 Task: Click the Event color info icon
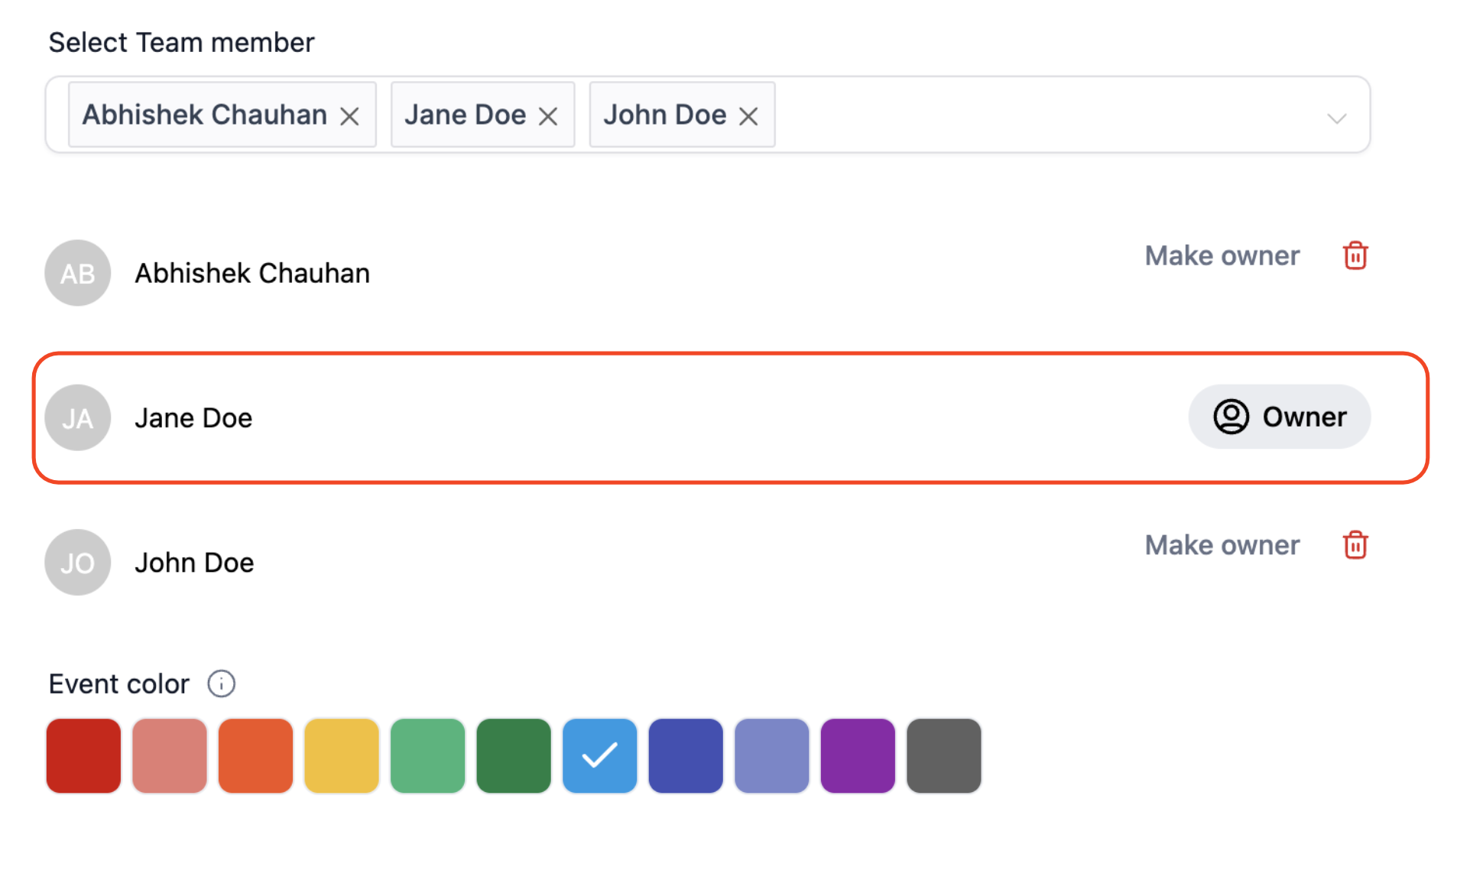222,683
